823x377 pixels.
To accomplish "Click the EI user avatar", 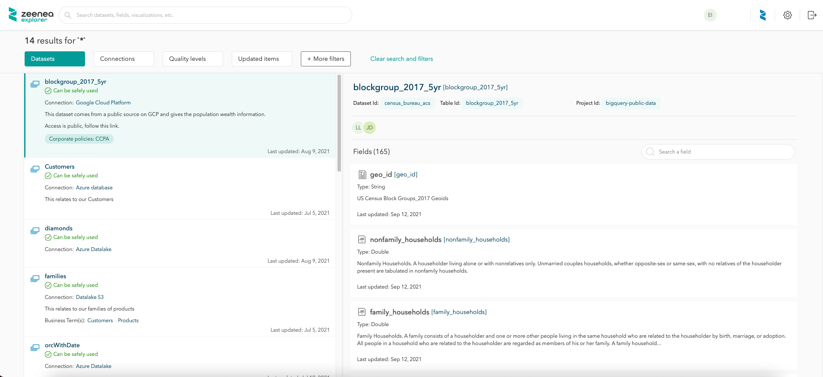I will tap(710, 15).
